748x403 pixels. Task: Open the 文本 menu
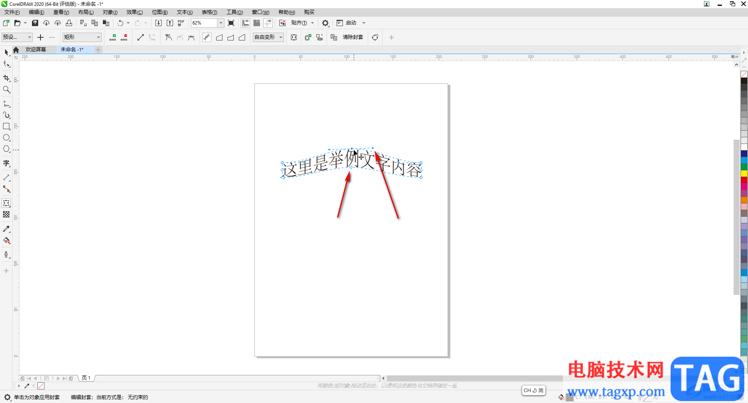[x=185, y=12]
